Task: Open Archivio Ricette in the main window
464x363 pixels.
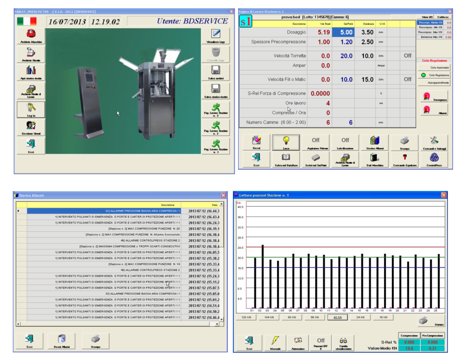Action: coord(31,55)
